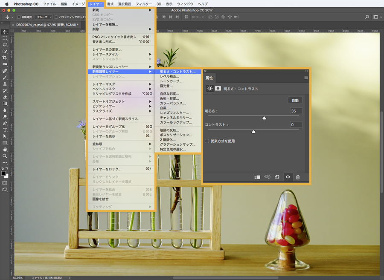Select the History Brush tool
Screen dimensions: 384x280
coord(5,90)
